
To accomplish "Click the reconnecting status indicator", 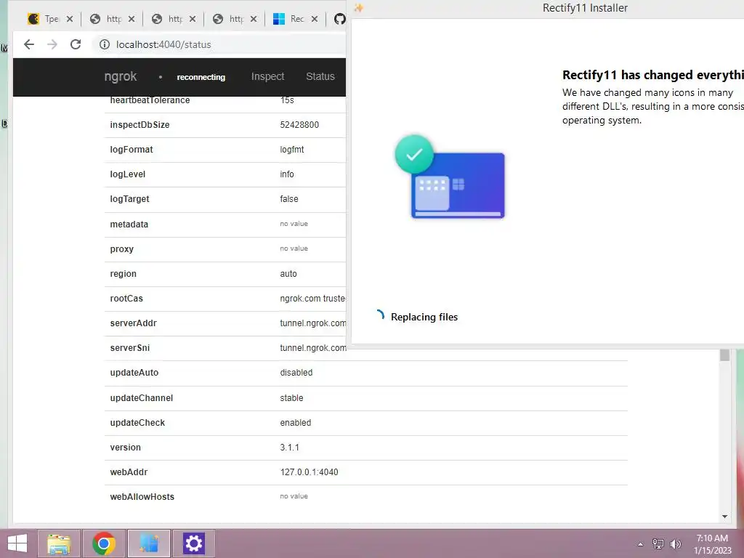I will pos(201,77).
